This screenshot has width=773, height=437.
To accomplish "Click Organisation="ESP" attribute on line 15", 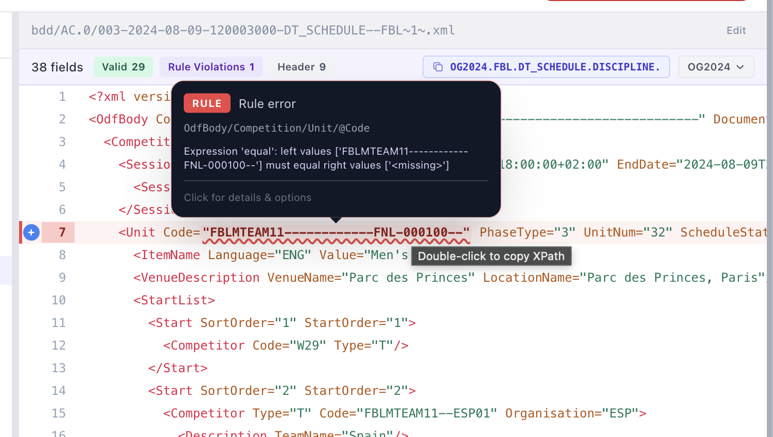I will [x=572, y=413].
